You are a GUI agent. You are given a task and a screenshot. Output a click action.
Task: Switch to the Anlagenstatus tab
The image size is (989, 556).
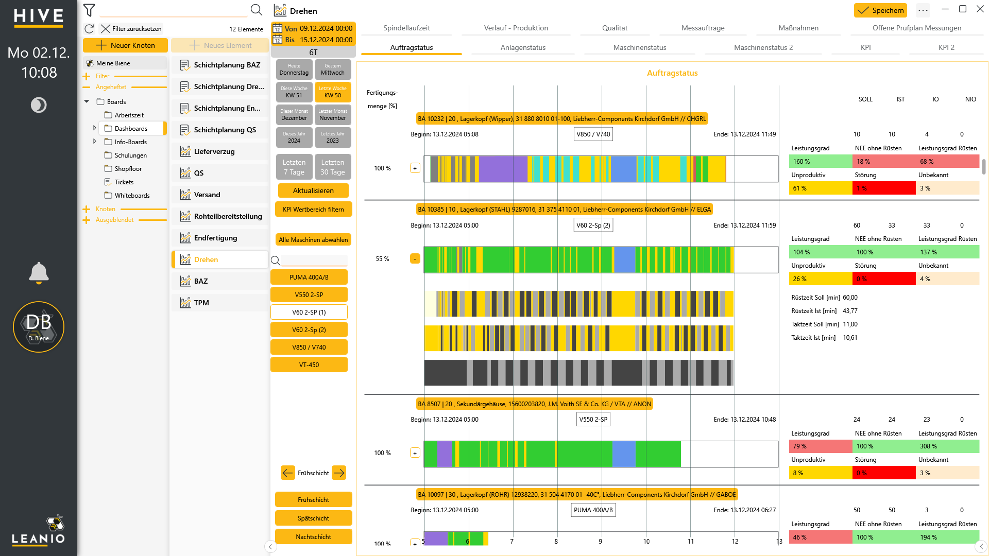coord(523,47)
